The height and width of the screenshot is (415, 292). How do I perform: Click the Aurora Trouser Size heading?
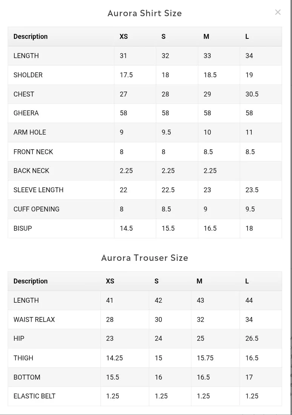click(x=144, y=258)
